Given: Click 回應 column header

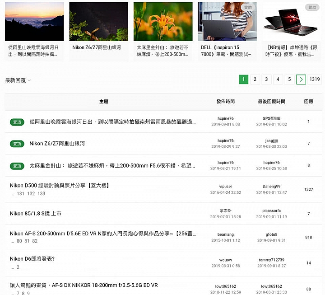Looking at the screenshot, I should click(x=308, y=102).
